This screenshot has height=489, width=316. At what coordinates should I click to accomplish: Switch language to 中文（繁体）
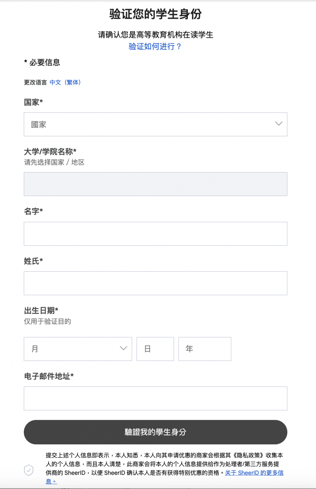[65, 82]
